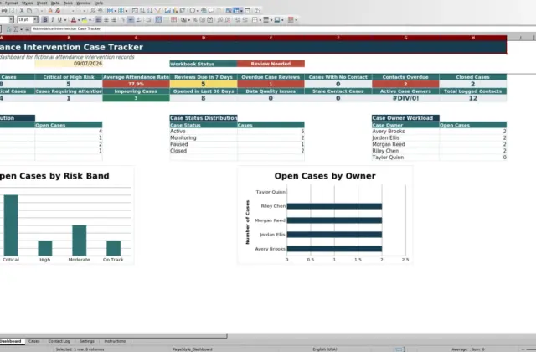
Task: Open the background color dropdown arrow
Action: coord(90,20)
